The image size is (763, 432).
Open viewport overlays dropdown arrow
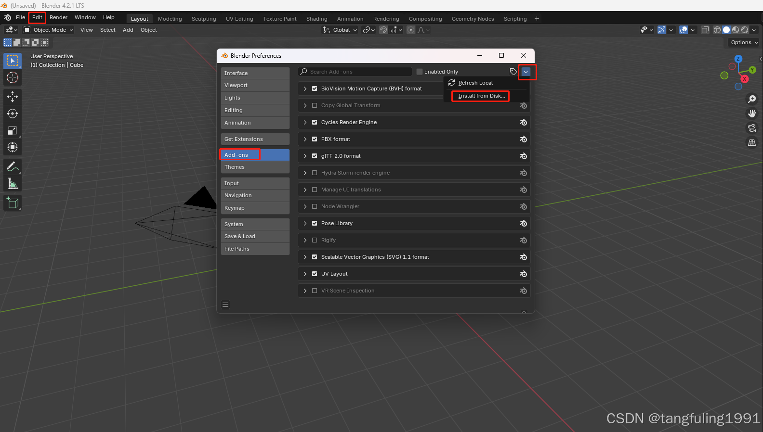(693, 30)
